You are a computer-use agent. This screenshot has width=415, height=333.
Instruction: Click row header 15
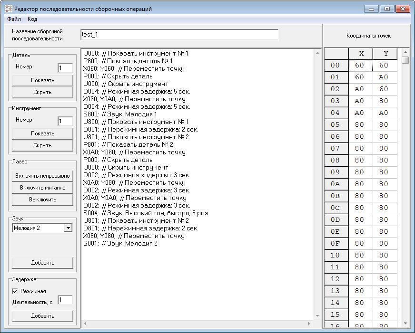pos(336,315)
